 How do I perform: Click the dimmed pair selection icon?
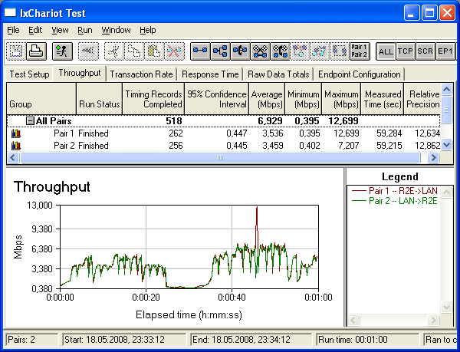(340, 51)
